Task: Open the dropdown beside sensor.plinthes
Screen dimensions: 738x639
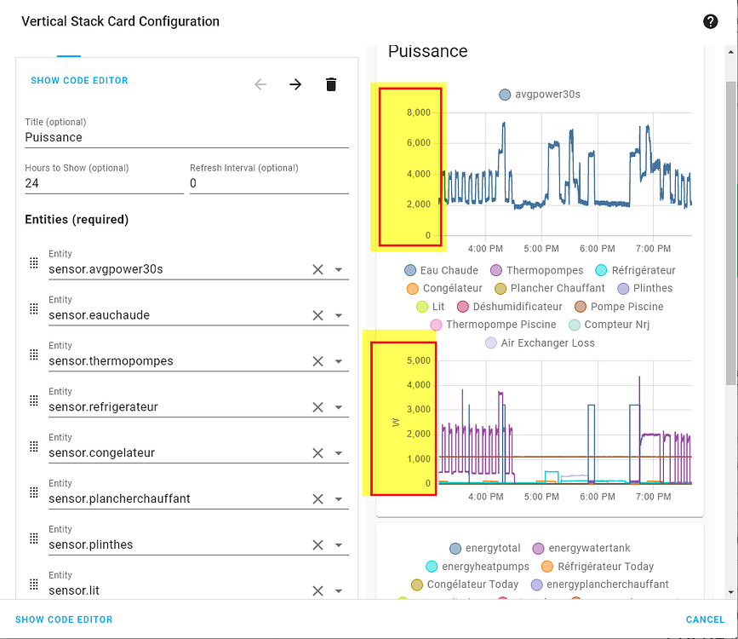Action: (x=339, y=545)
